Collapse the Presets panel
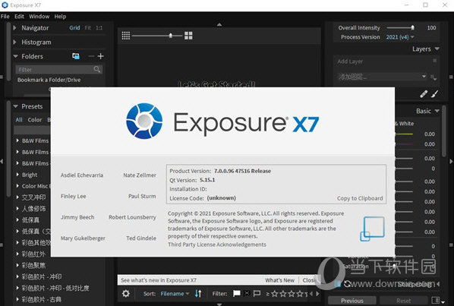 pyautogui.click(x=16, y=106)
